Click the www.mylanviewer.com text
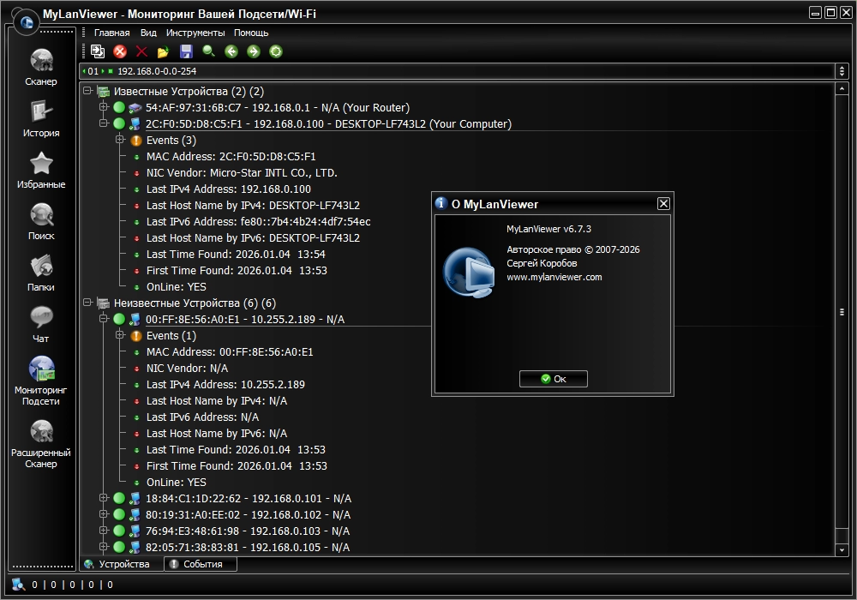857x600 pixels. (554, 277)
